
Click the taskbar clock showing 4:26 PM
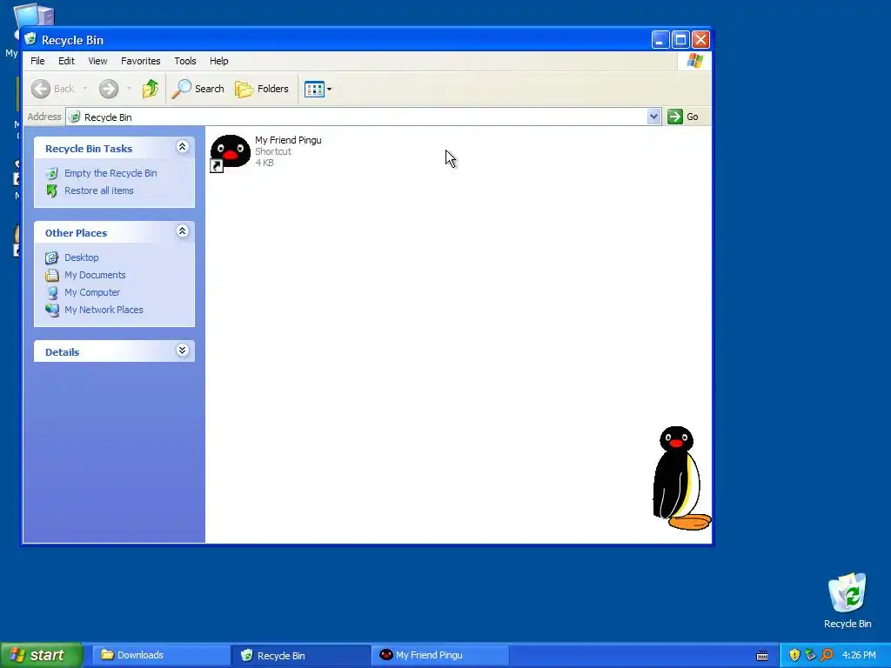click(859, 656)
